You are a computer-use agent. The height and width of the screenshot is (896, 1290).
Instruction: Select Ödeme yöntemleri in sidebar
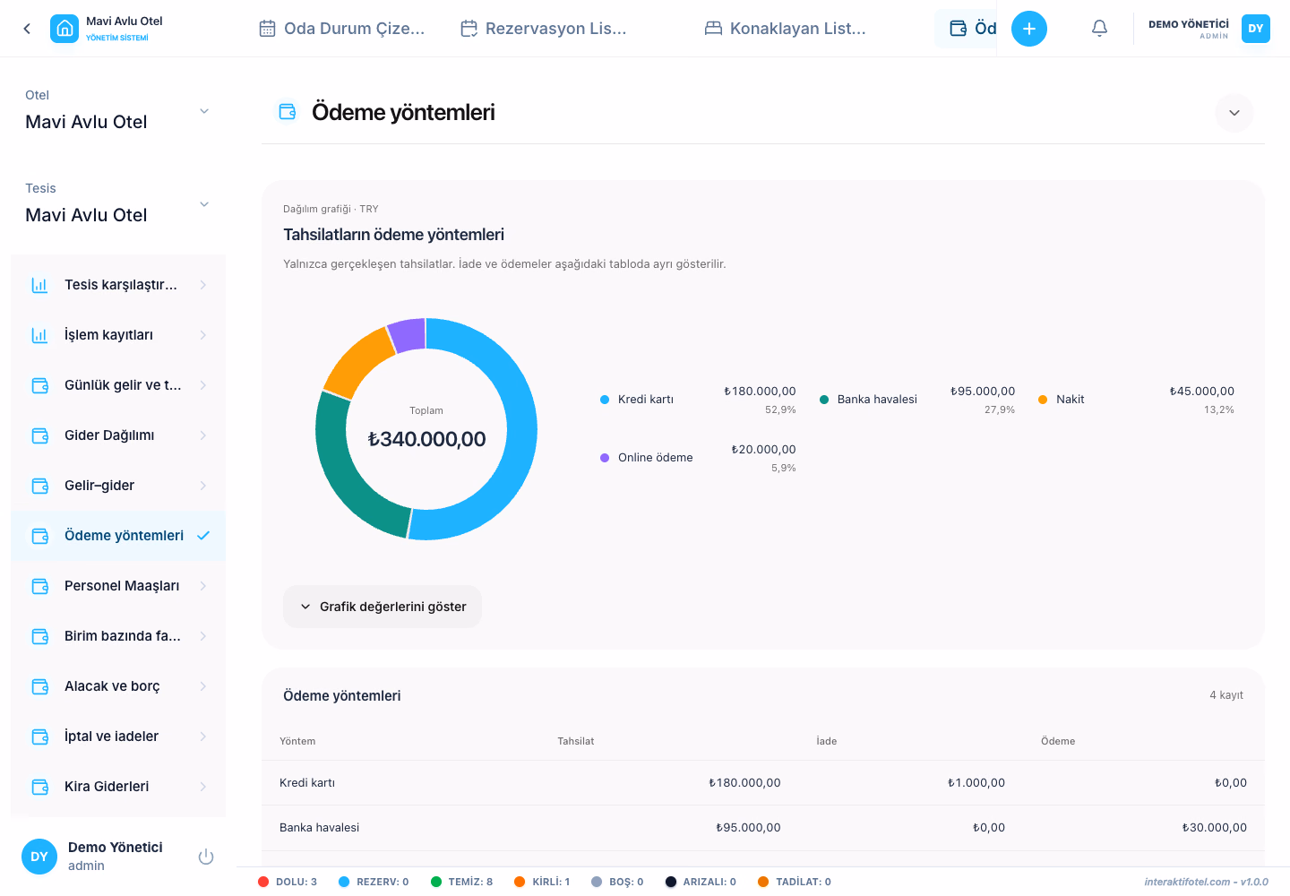(x=118, y=536)
